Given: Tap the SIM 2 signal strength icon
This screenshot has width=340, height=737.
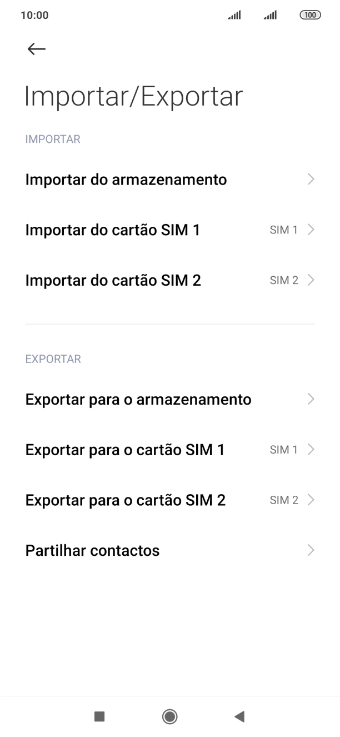Looking at the screenshot, I should [x=271, y=15].
